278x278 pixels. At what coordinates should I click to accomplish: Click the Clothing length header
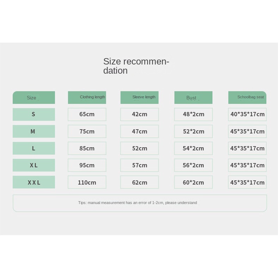[x=87, y=97]
